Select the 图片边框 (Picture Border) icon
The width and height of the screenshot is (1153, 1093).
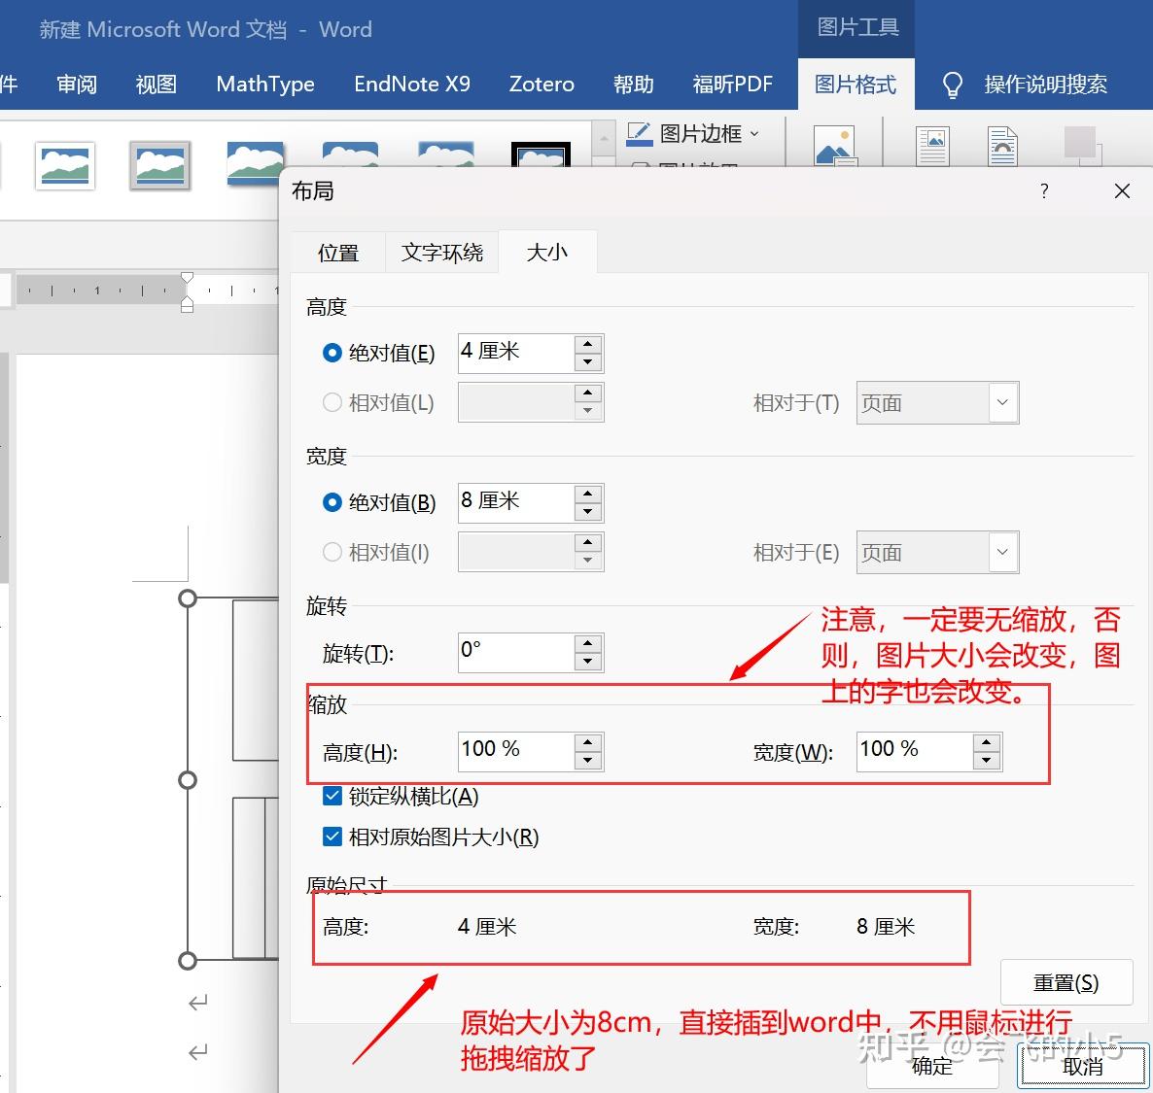click(639, 133)
